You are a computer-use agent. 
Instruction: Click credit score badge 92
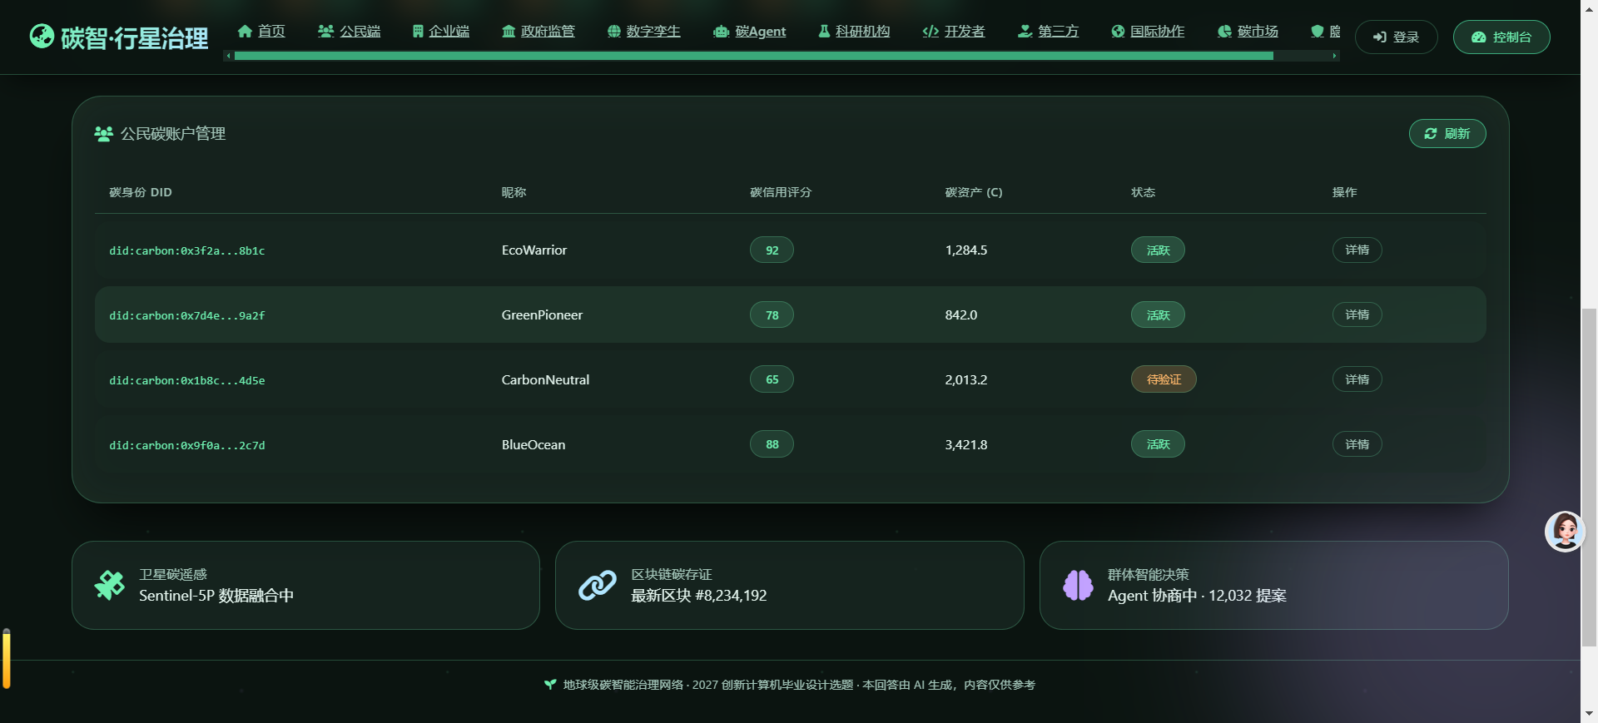772,250
